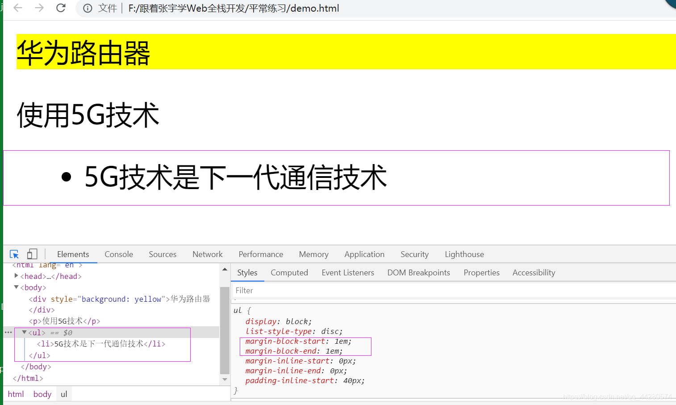Click the ul selector in Styles pane

click(238, 310)
